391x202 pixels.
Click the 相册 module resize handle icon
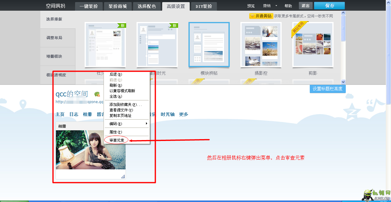point(123,176)
